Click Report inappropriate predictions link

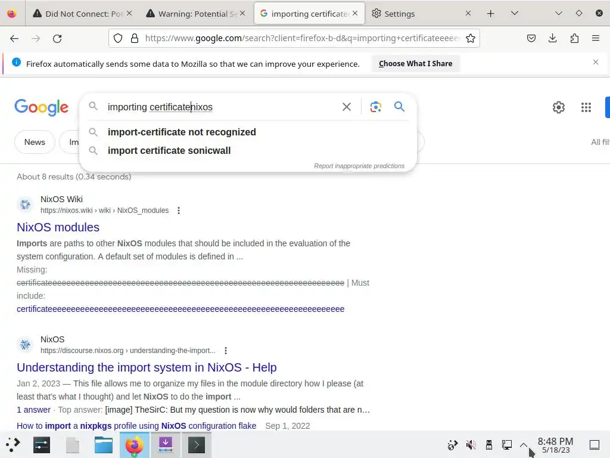coord(359,166)
